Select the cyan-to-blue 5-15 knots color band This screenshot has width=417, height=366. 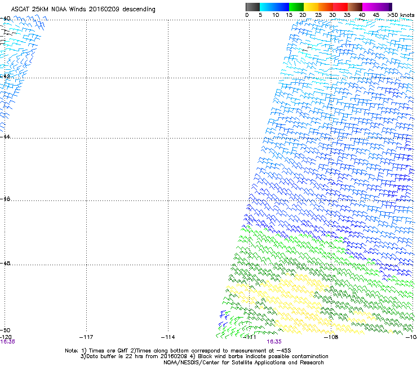[x=274, y=7]
